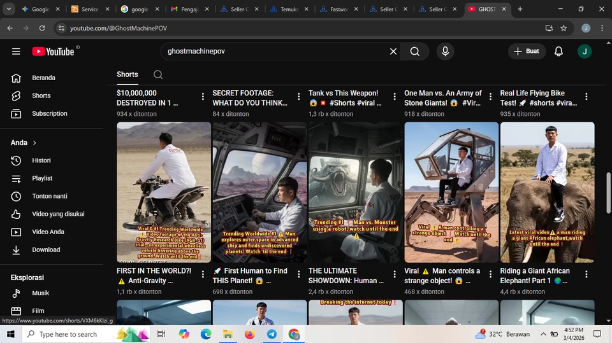Click the voice search microphone icon
Image resolution: width=612 pixels, height=343 pixels.
445,52
